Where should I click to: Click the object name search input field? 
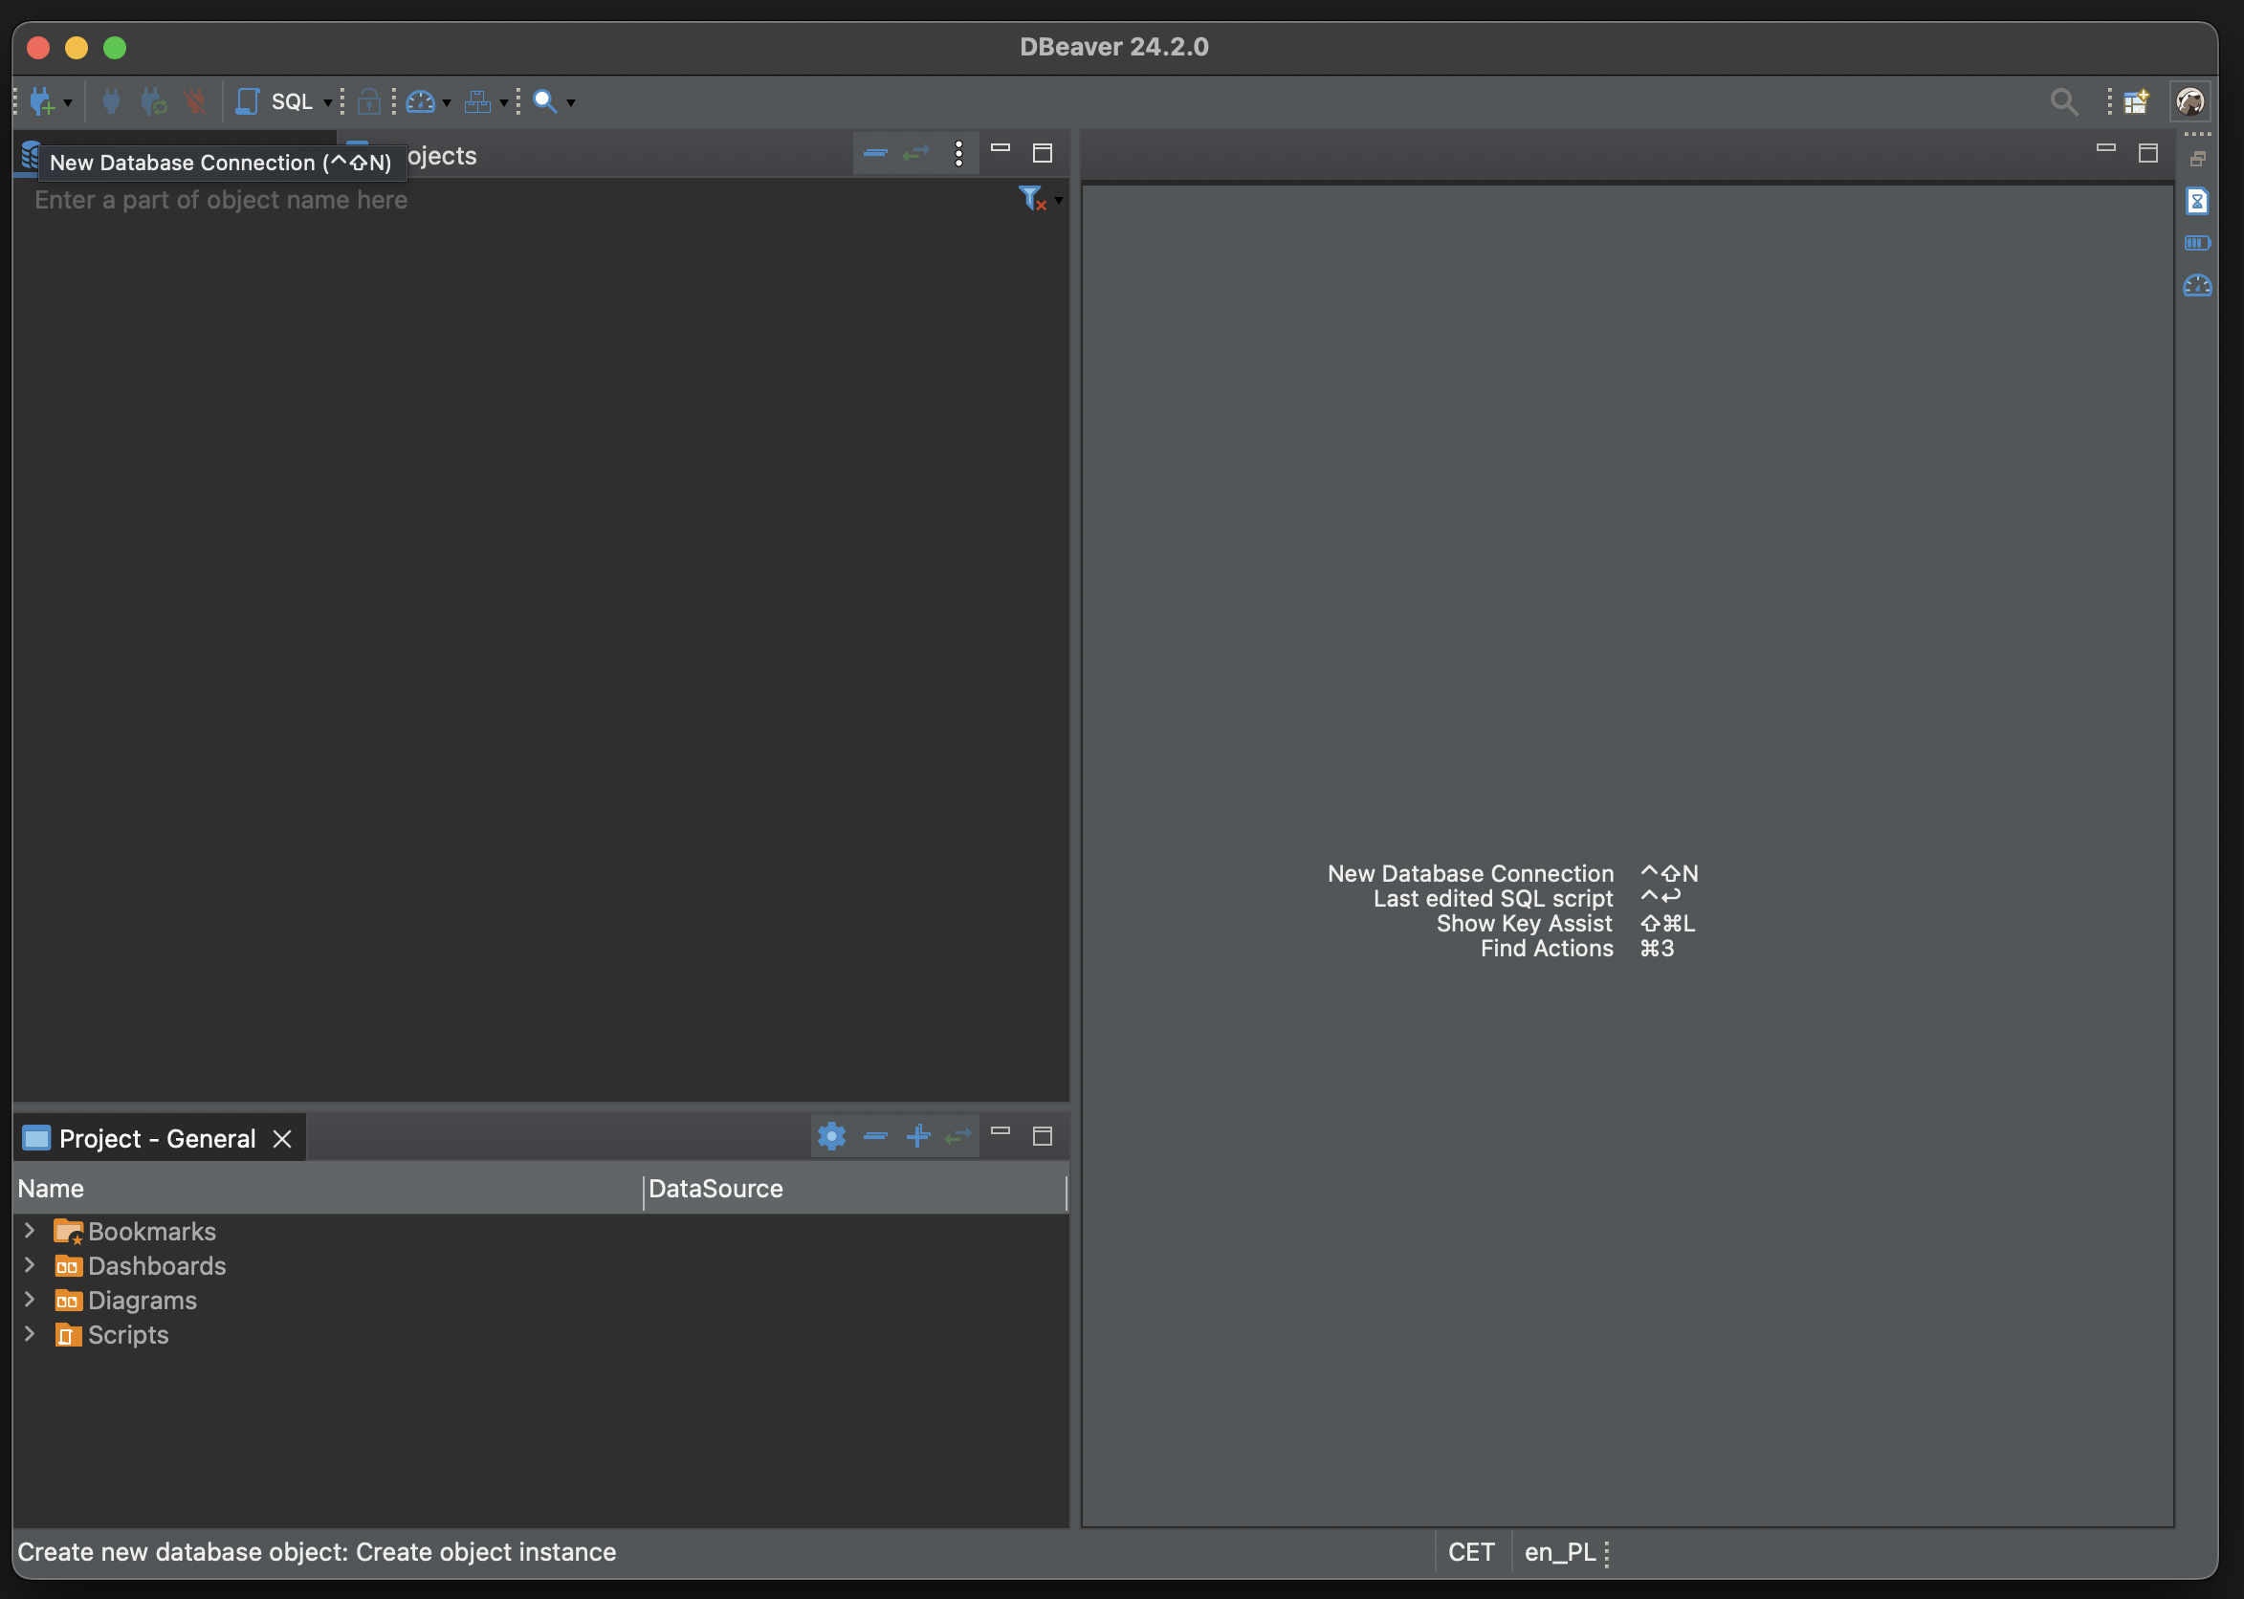click(517, 195)
